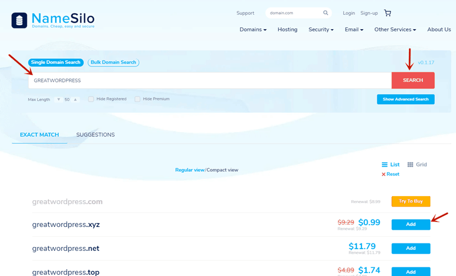Click the Reset option with the X
456x276 pixels.
[x=390, y=174]
